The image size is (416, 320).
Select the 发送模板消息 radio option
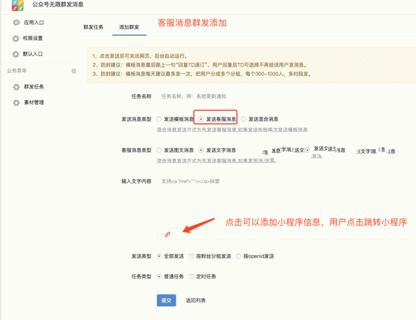pos(159,119)
